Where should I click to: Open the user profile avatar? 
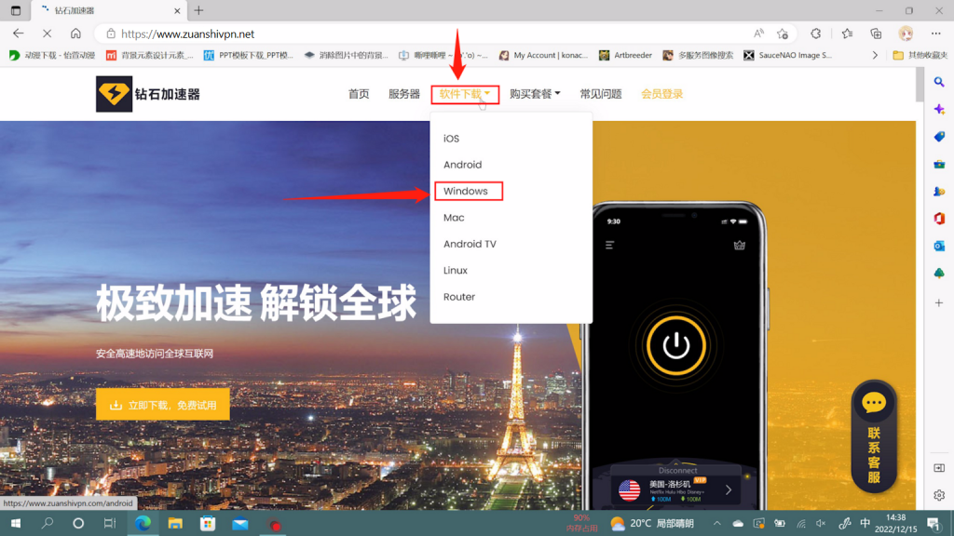click(x=906, y=33)
